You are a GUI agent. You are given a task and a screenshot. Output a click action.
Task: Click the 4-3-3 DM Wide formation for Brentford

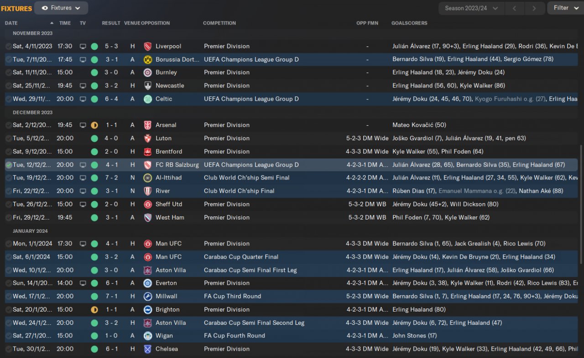(367, 152)
